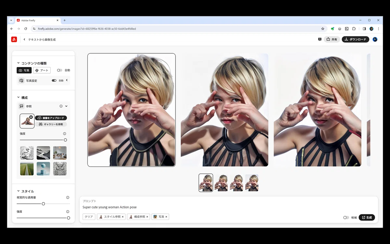Click the クリア button

(x=89, y=217)
